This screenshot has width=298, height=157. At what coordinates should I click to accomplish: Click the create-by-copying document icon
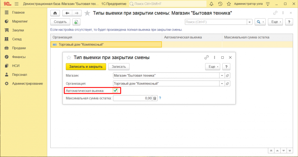[76, 22]
